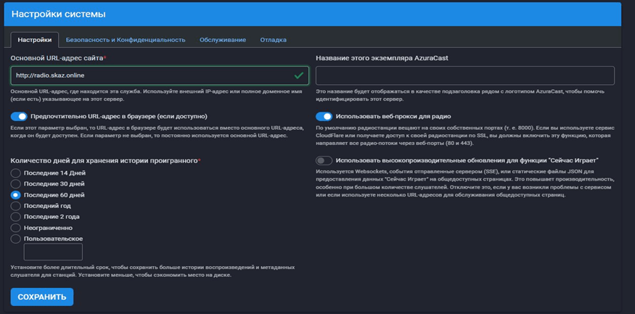Click the custom days input box
This screenshot has height=314, width=635.
tap(53, 252)
